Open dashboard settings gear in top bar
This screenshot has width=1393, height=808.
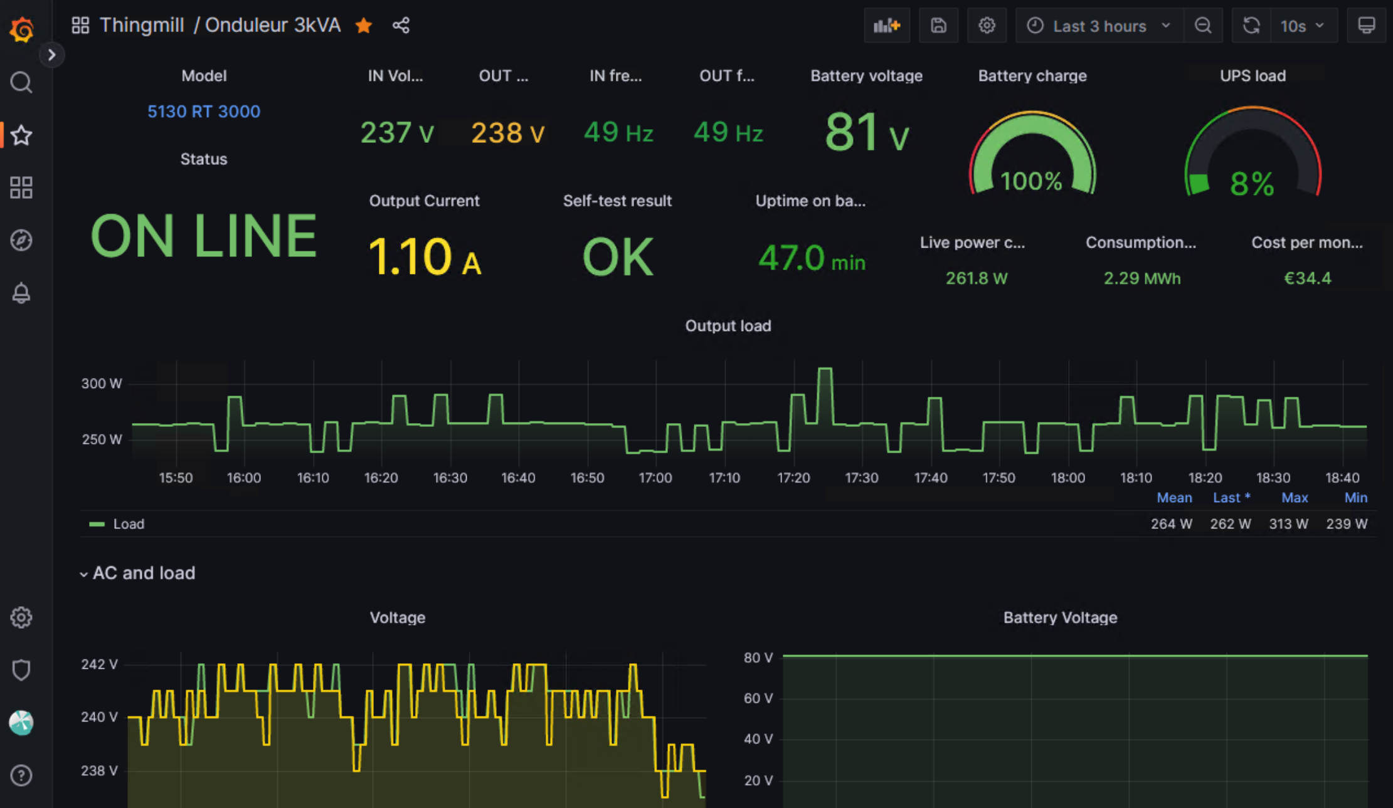click(987, 26)
